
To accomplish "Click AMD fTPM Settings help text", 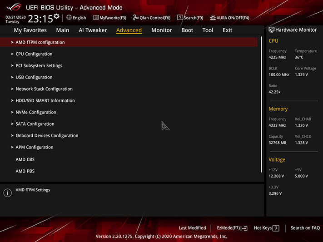I will pyautogui.click(x=33, y=190).
